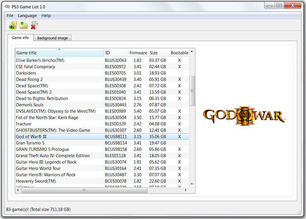This screenshot has width=306, height=219.
Task: Click ID cell BCES00078
Action: pos(115,181)
